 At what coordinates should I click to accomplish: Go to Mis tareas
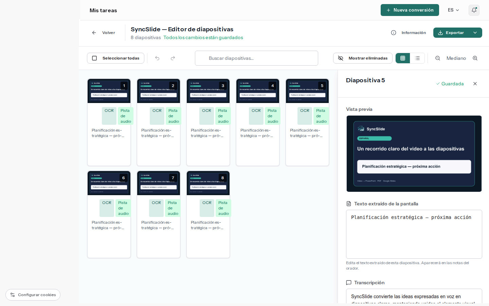pos(103,11)
